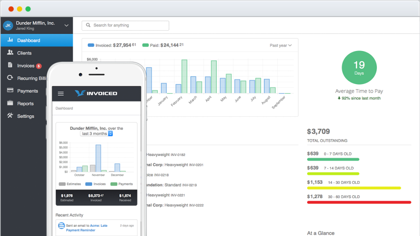Open the Dashboard sidebar item

pos(37,40)
